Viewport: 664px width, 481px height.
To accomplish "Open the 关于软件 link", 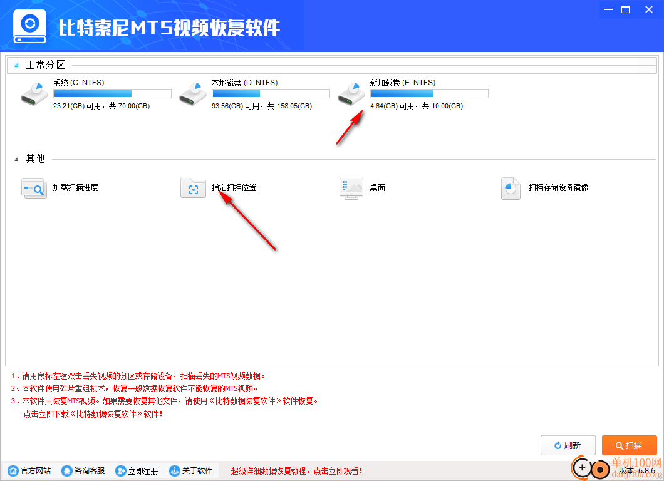I will click(x=197, y=470).
